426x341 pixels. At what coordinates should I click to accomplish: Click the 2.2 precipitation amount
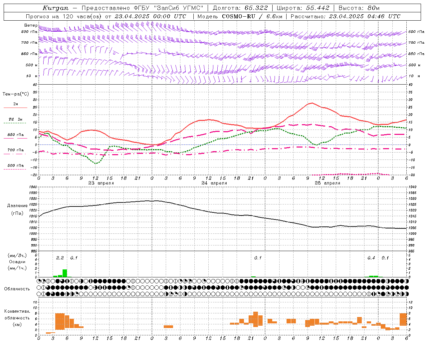60,258
